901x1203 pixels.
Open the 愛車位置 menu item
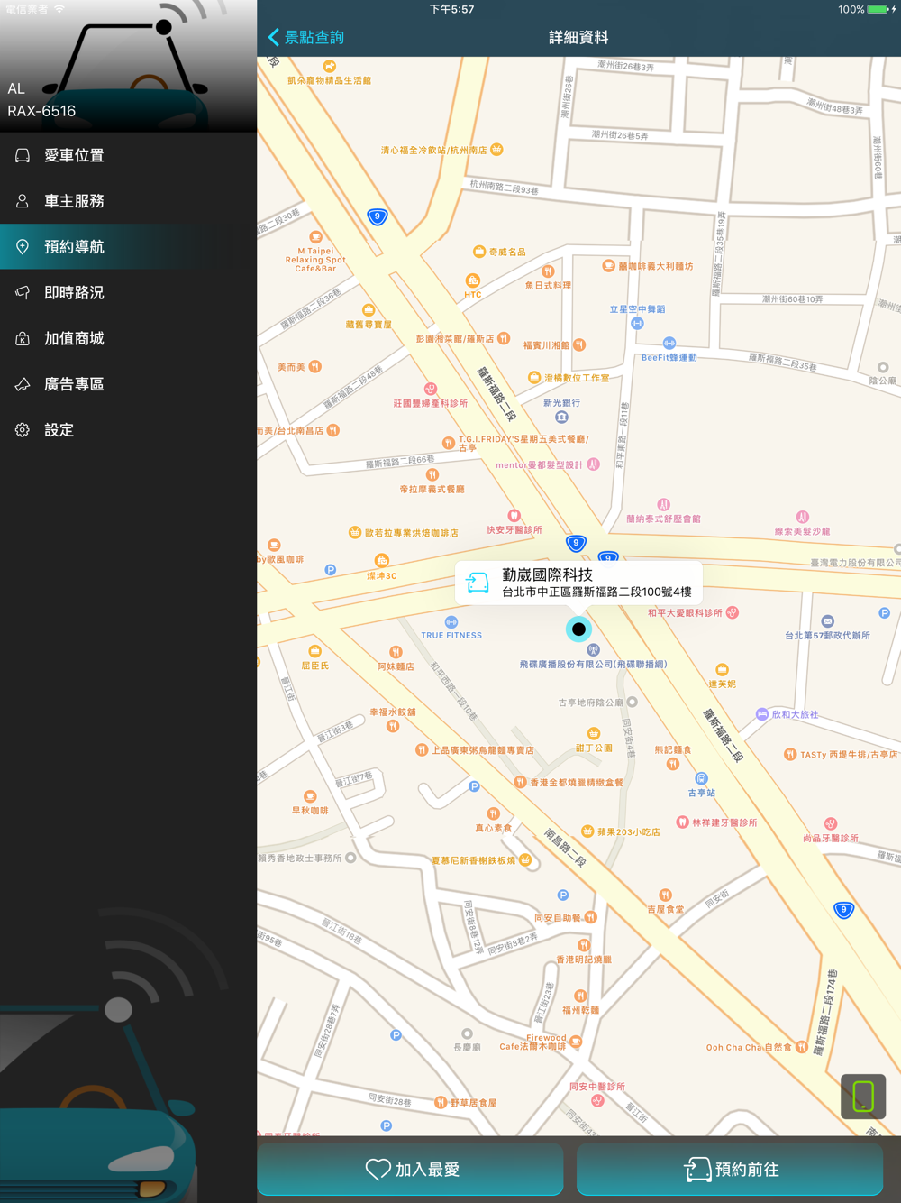point(128,155)
